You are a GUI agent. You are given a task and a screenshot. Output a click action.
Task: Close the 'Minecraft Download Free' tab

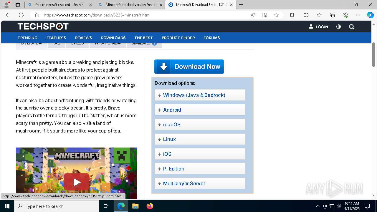(x=231, y=5)
